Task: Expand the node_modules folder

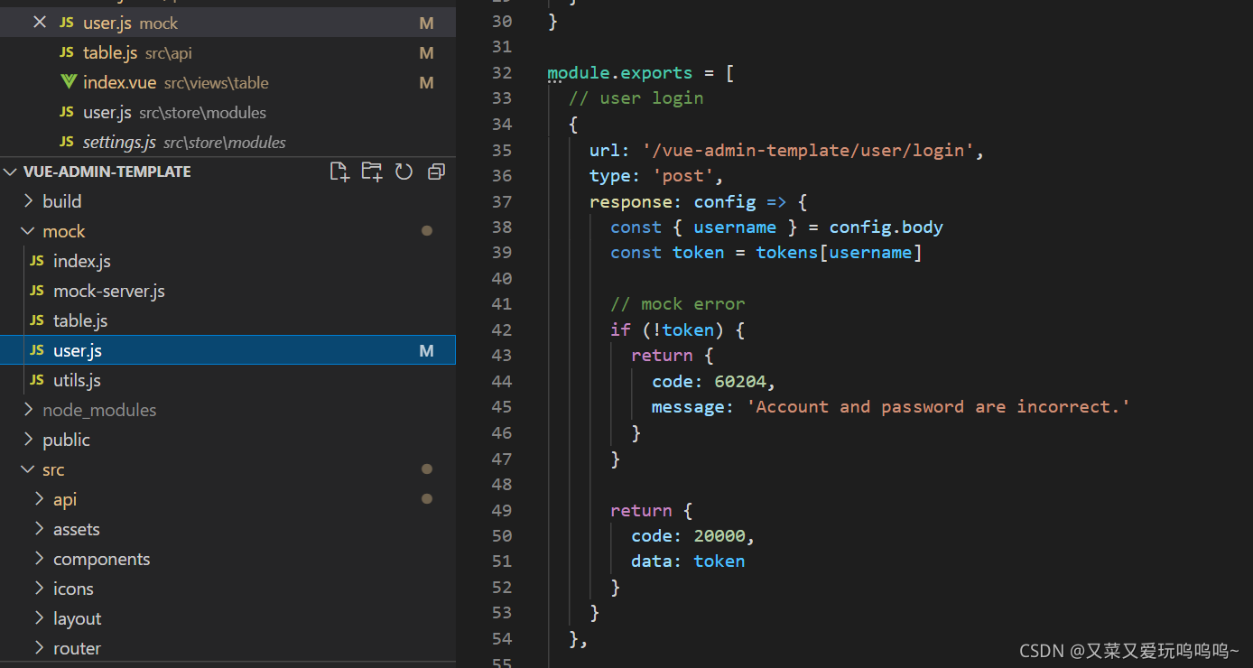Action: coord(28,410)
